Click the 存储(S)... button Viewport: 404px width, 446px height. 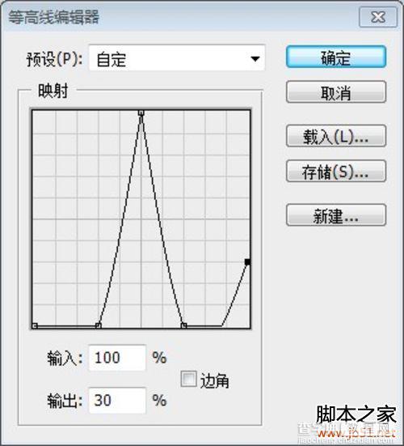pos(336,172)
